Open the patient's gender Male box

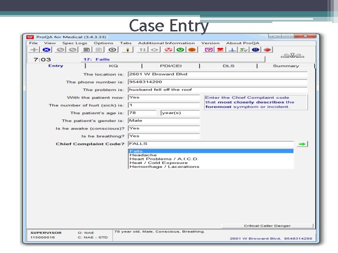[x=164, y=121]
